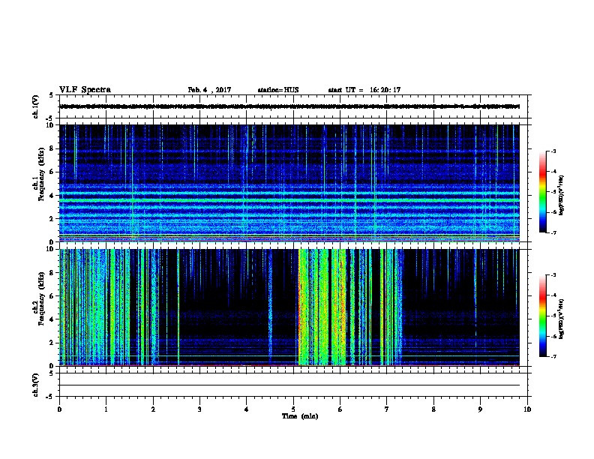Image resolution: width=594 pixels, height=459 pixels.
Task: Click the ch.1 'Frequency (kHz)' axis label
Action: pos(40,174)
